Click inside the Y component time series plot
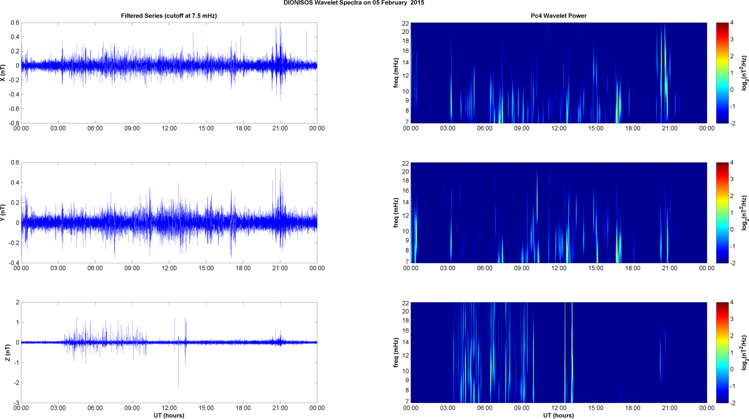 click(169, 212)
